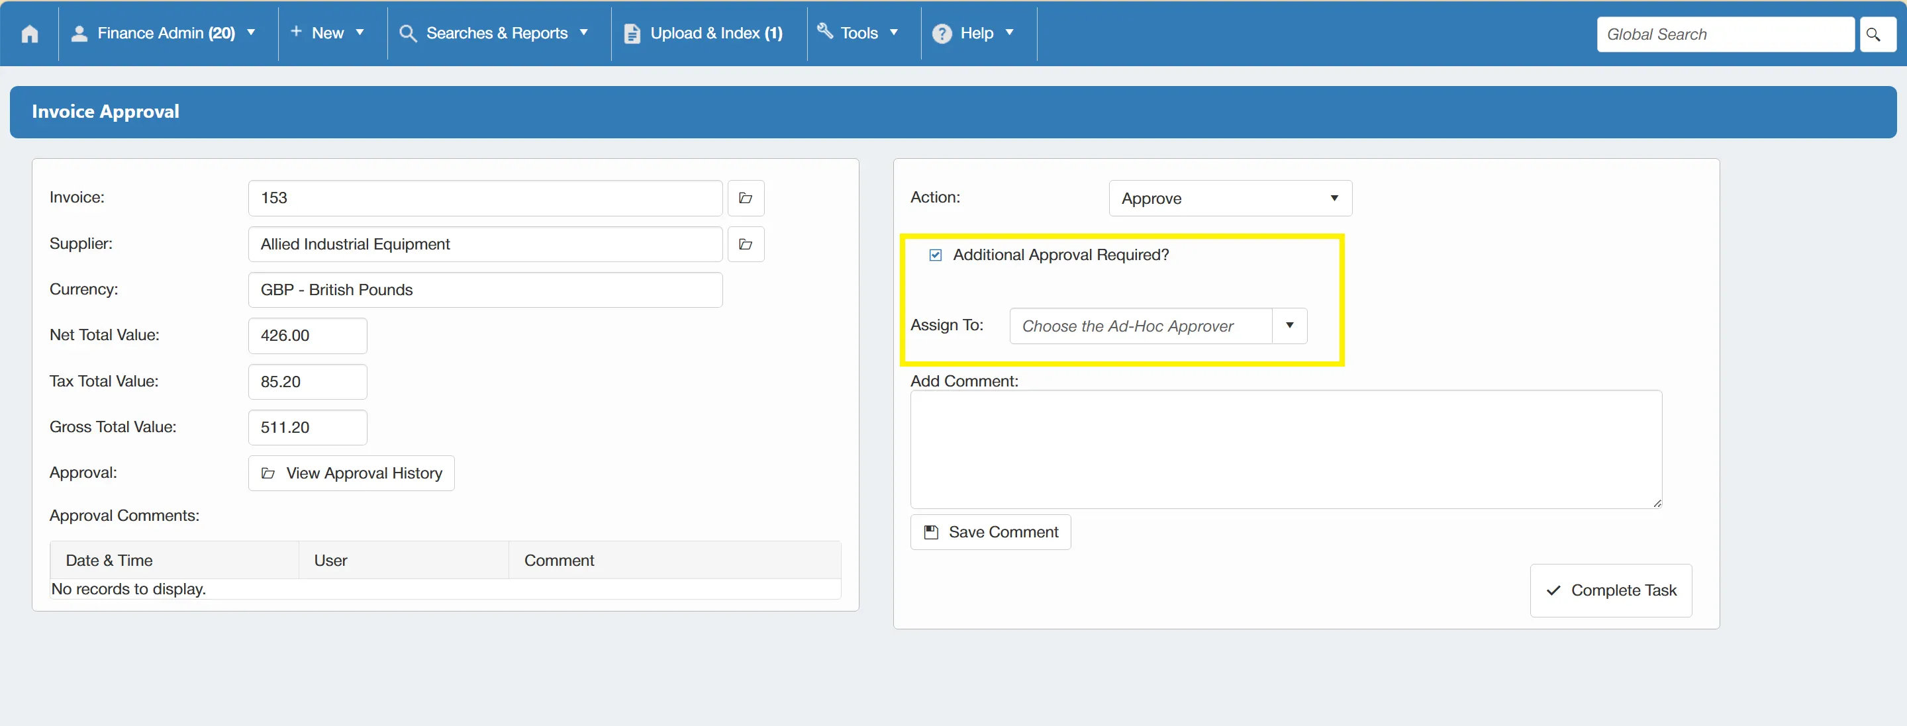Viewport: 1907px width, 726px height.
Task: Click View Approval History button
Action: (x=351, y=473)
